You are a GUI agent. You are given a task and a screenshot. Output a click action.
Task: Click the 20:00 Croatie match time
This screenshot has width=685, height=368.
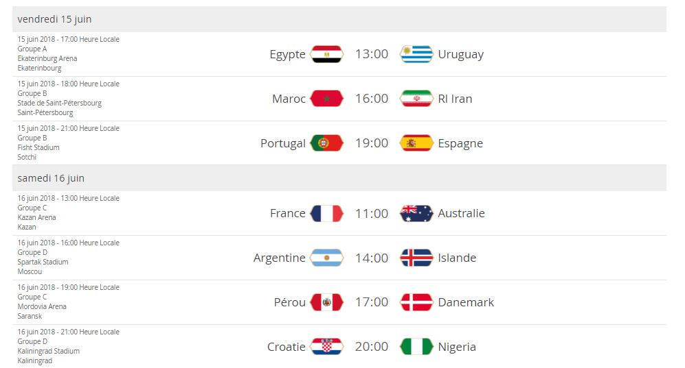tap(371, 347)
